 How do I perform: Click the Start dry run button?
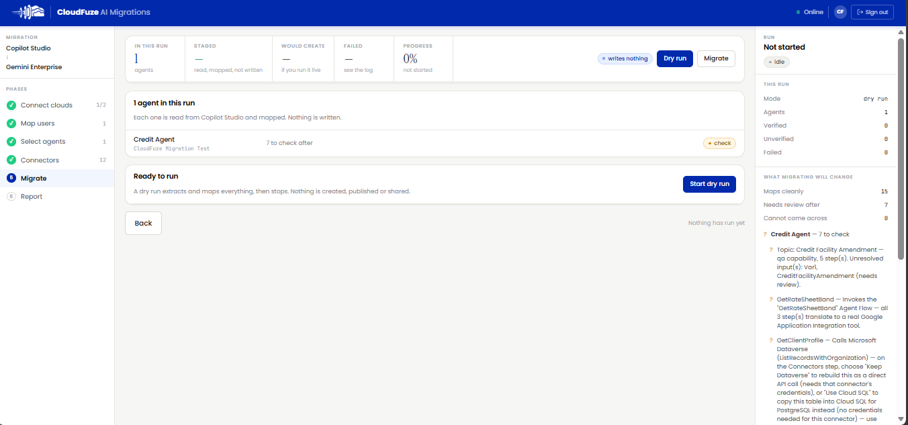pos(709,184)
